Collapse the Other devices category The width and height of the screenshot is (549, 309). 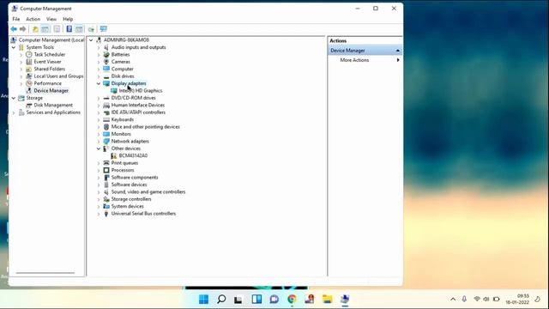tap(99, 148)
